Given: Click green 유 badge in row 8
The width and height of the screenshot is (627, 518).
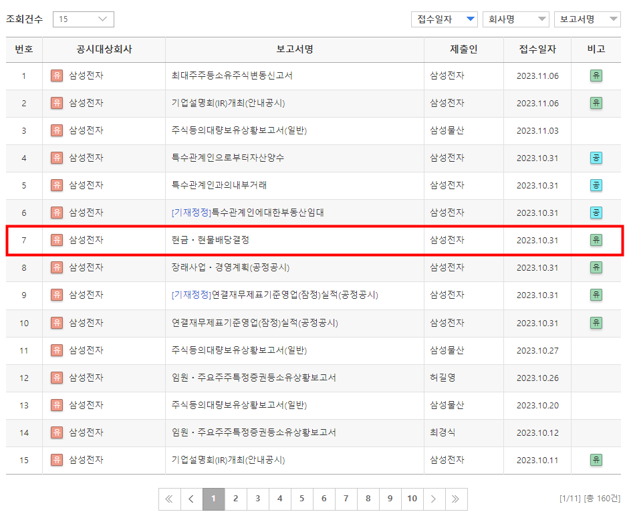Looking at the screenshot, I should click(x=596, y=267).
